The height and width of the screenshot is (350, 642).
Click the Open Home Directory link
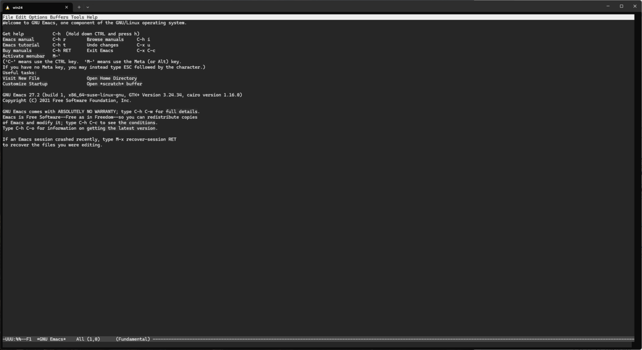coord(112,79)
